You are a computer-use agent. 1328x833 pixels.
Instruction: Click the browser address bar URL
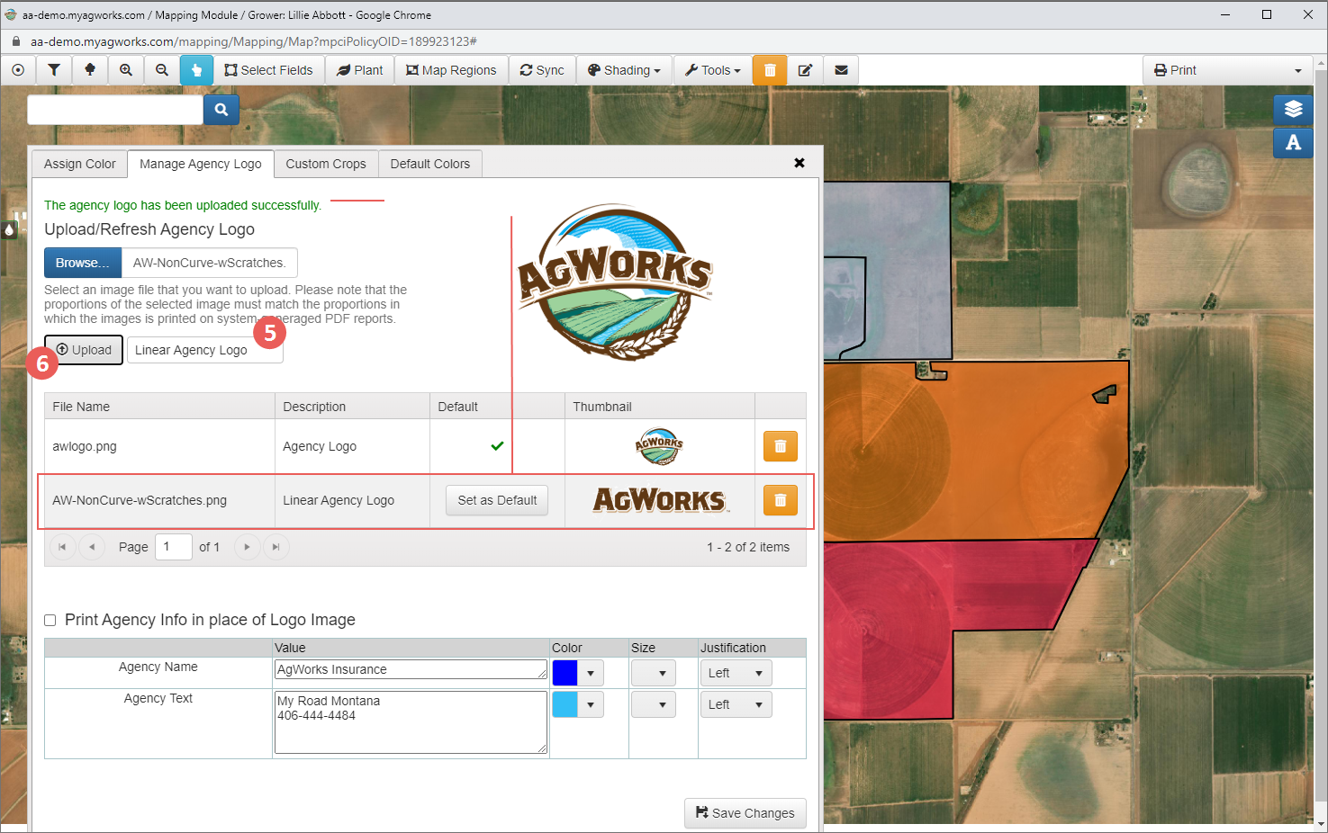(254, 41)
